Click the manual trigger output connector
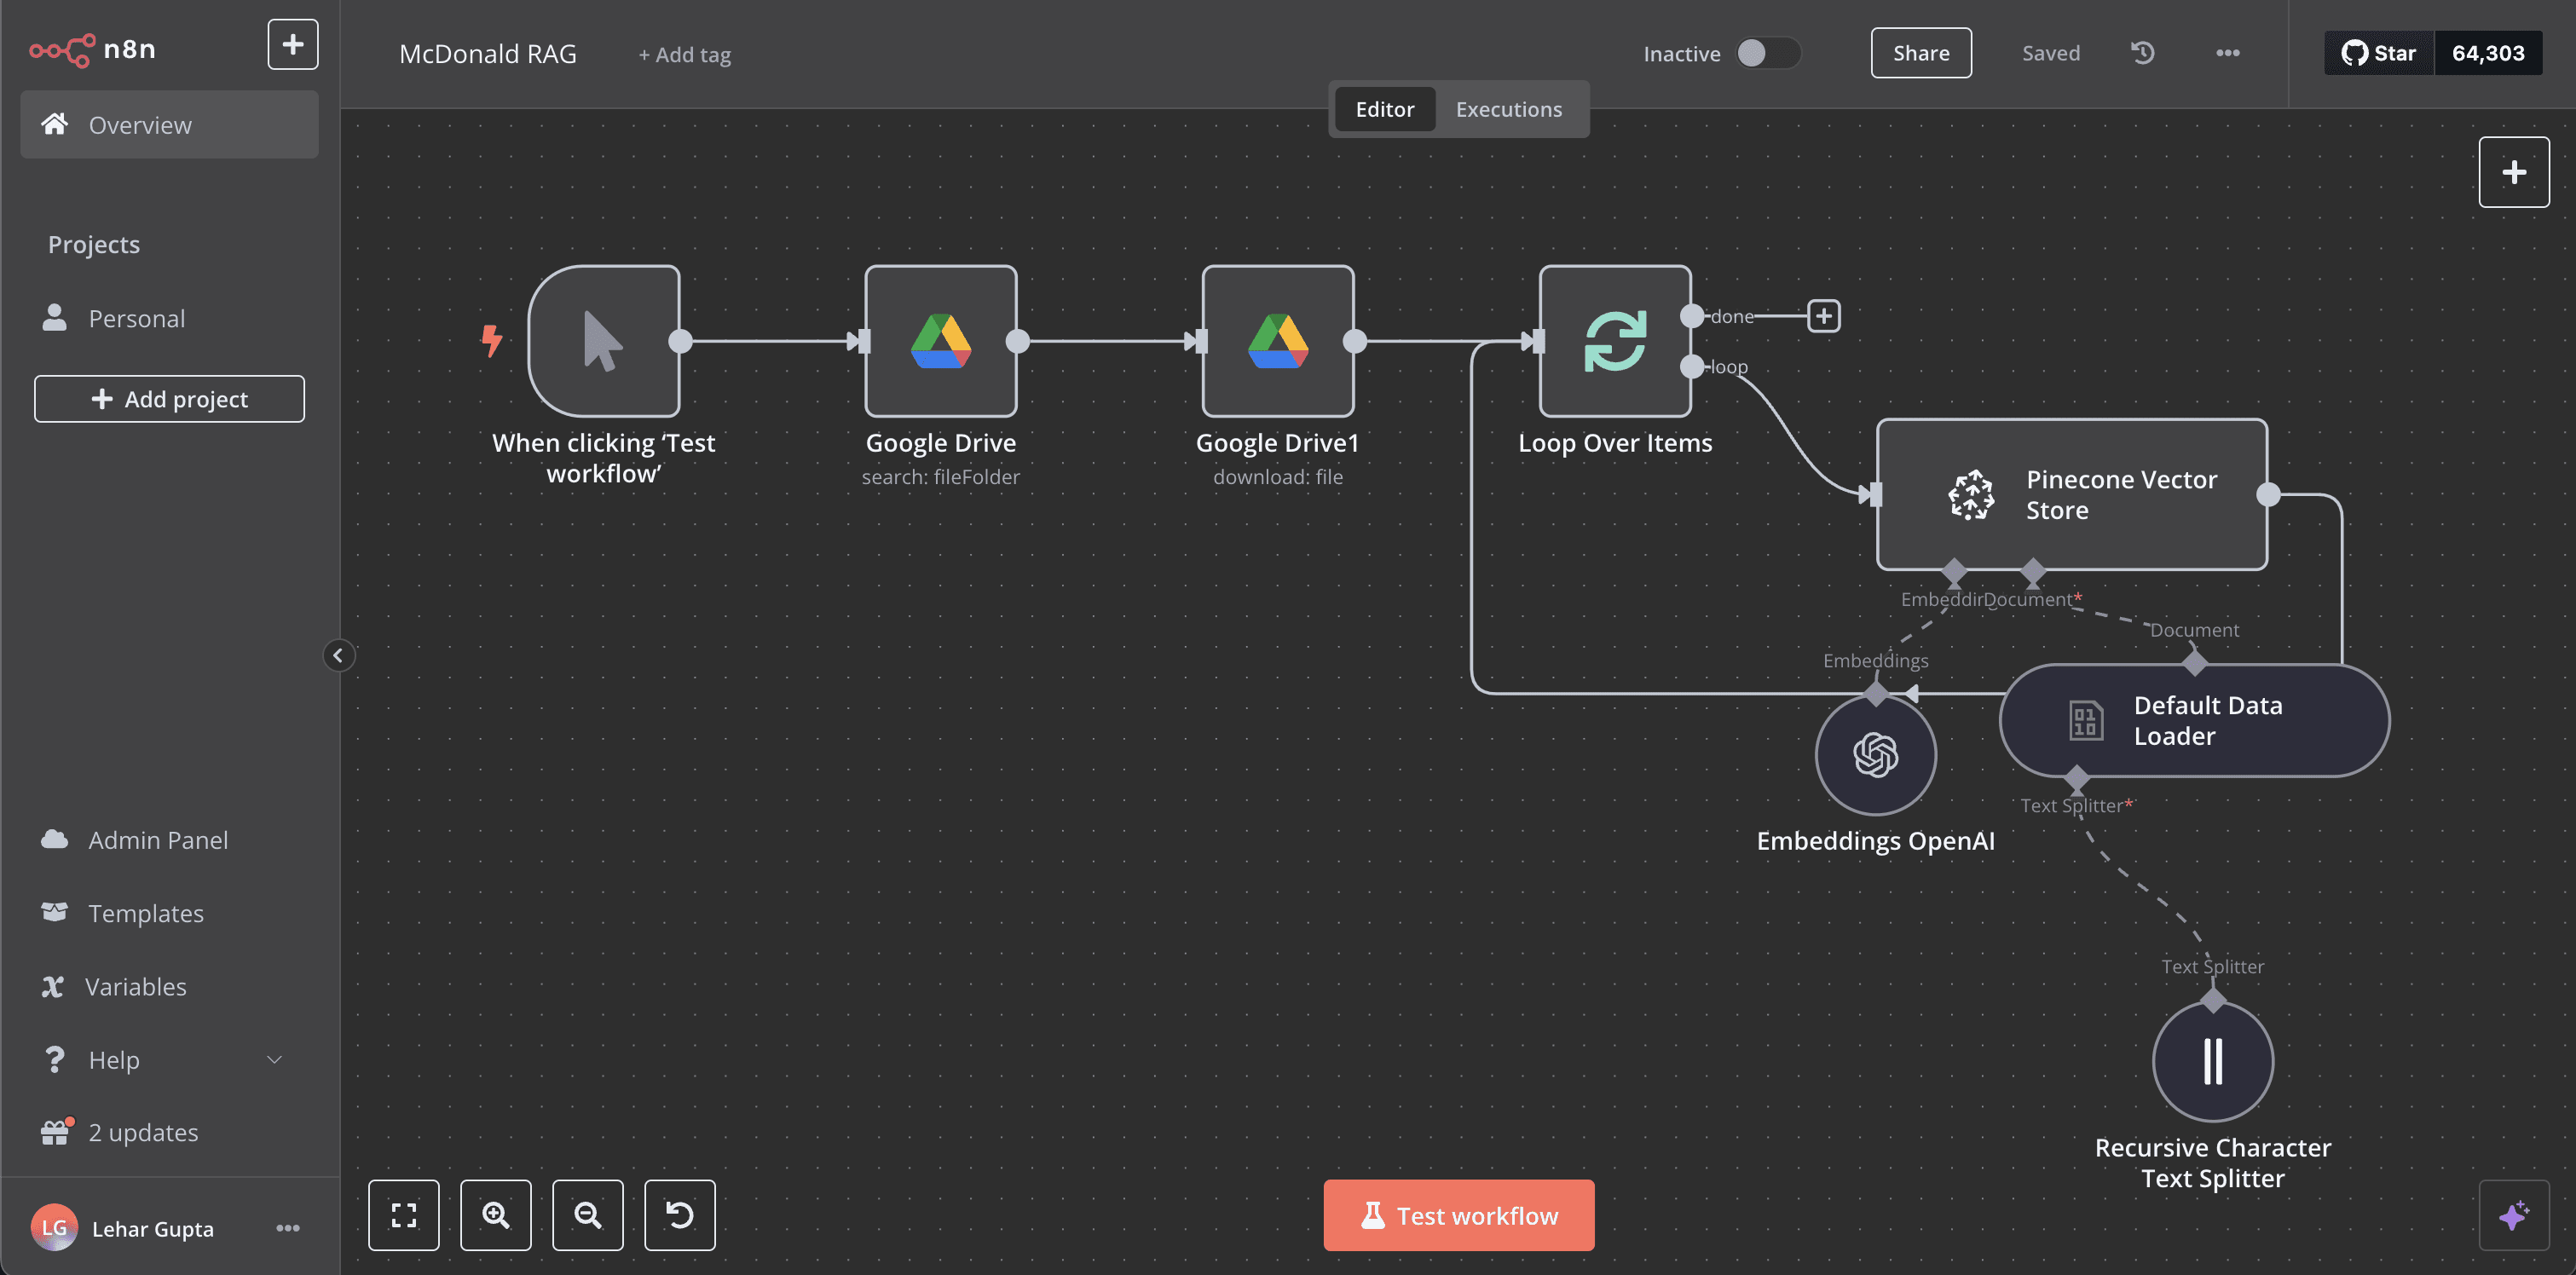Viewport: 2576px width, 1275px height. 680,341
